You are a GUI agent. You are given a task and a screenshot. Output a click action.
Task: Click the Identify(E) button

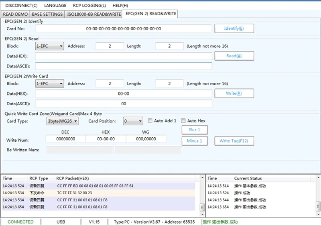(x=234, y=28)
